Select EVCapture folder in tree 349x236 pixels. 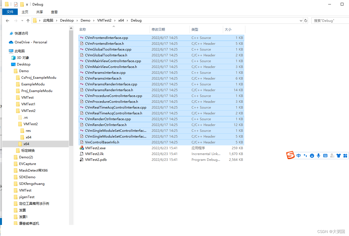27,164
